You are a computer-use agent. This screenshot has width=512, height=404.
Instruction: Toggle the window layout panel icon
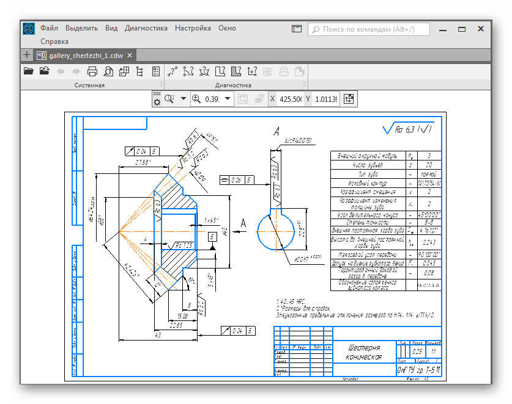coord(297,29)
